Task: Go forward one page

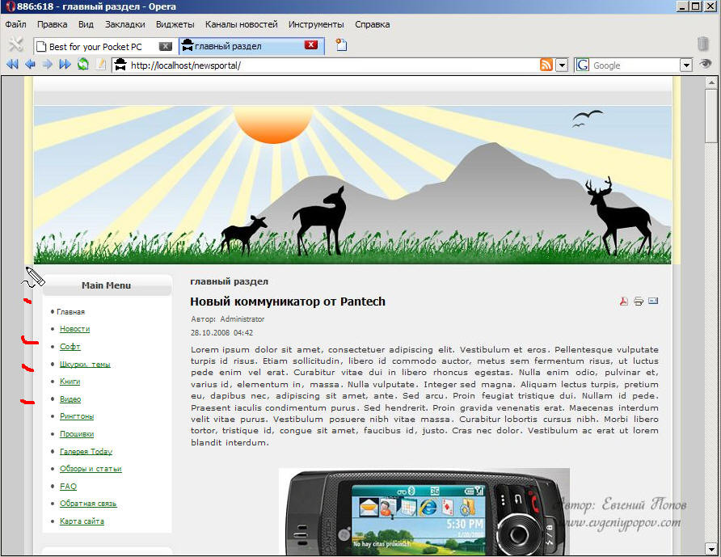Action: click(x=48, y=65)
